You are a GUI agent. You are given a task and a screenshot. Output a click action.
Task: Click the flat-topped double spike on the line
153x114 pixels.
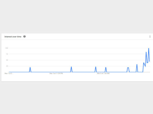click(128, 68)
